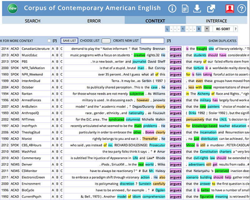Click the RE-SORT button
250x200 pixels.
(x=223, y=29)
